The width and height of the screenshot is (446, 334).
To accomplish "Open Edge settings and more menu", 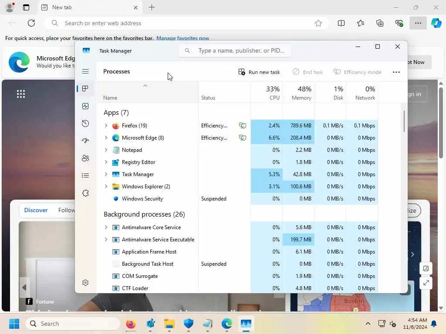I will coord(418,23).
